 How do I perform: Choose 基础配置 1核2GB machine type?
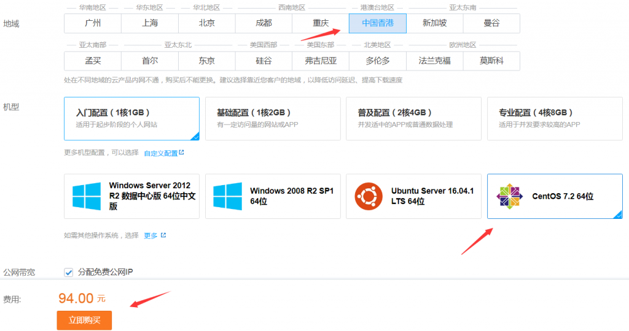(x=273, y=118)
